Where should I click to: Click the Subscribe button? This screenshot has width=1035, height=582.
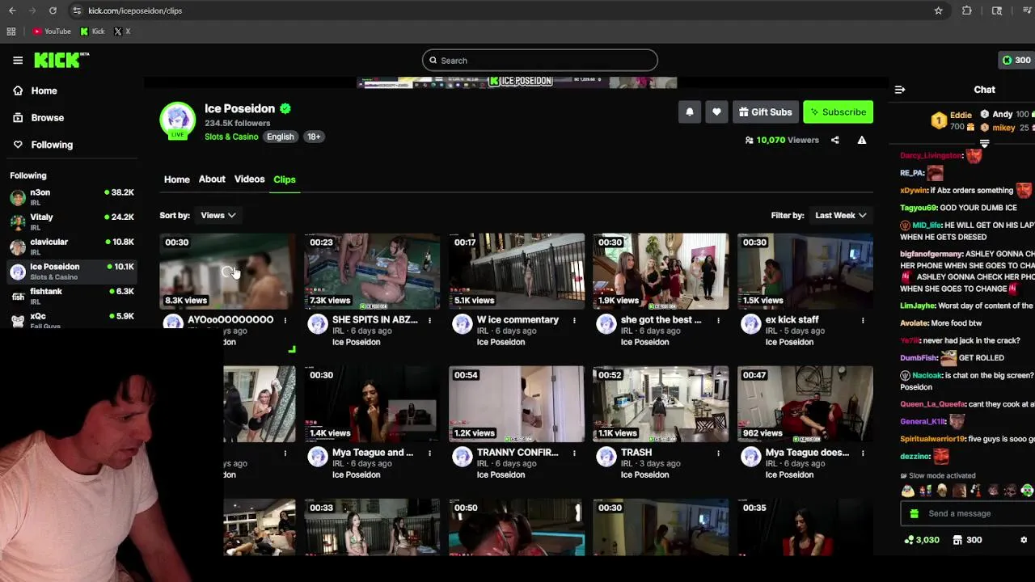click(x=838, y=112)
